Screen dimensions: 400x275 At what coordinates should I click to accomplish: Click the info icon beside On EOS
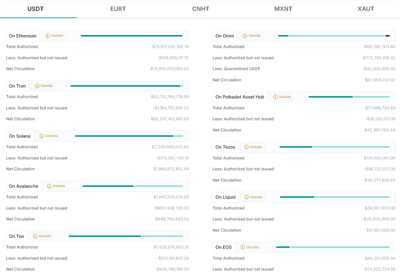tap(243, 247)
